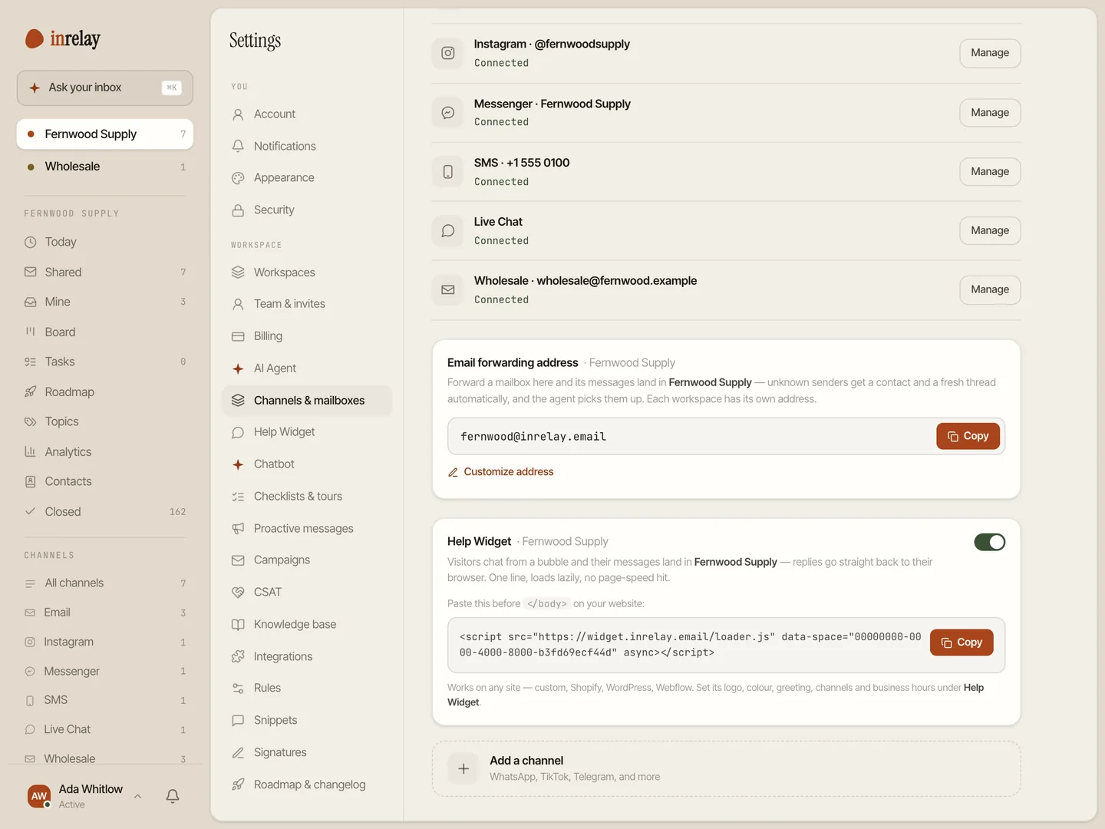Image resolution: width=1105 pixels, height=829 pixels.
Task: Open Roadmap & changelog settings
Action: (x=307, y=785)
